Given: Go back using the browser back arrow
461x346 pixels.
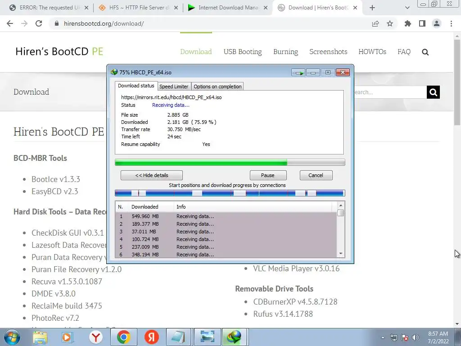Looking at the screenshot, I should [10, 23].
